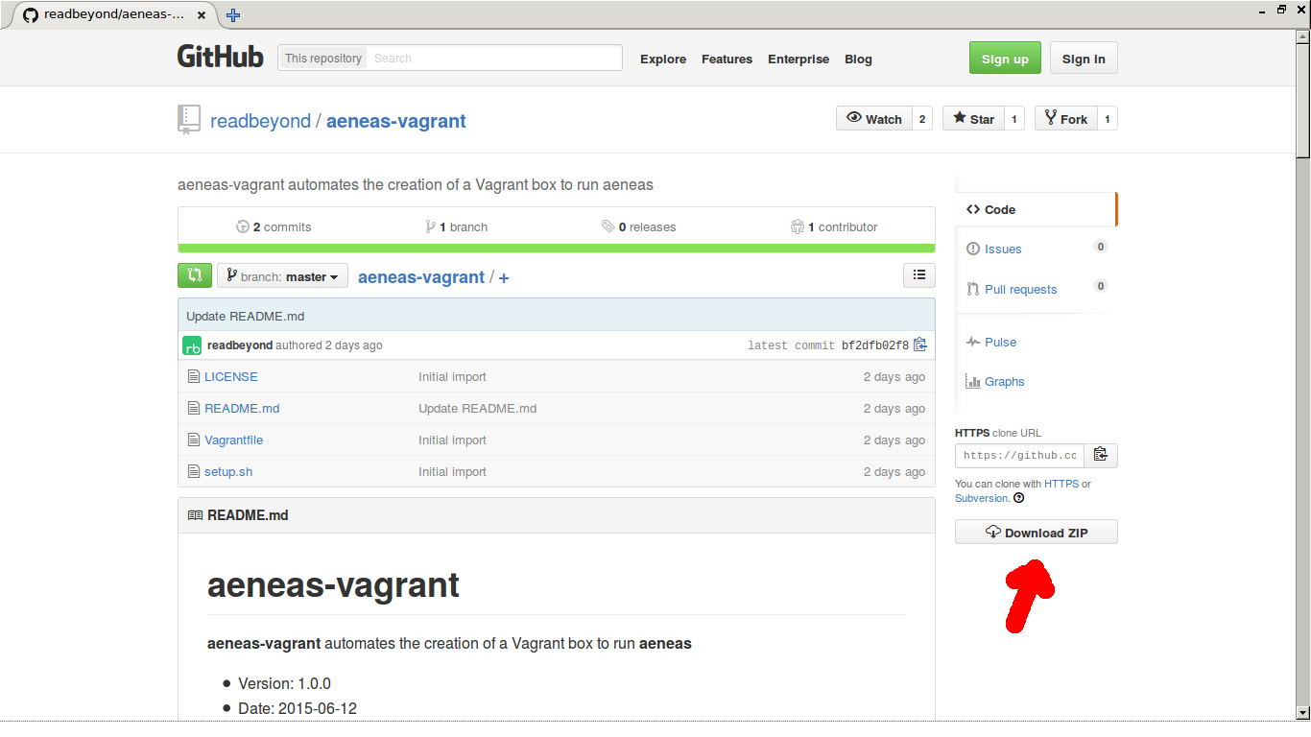The height and width of the screenshot is (737, 1311).
Task: Click the repository book icon beside readbeyond
Action: (x=188, y=120)
